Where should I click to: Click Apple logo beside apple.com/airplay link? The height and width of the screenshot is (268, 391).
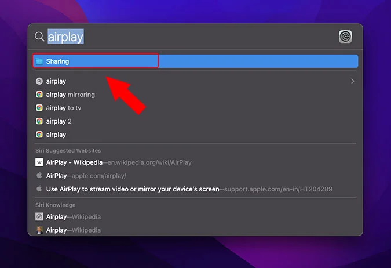click(x=39, y=176)
